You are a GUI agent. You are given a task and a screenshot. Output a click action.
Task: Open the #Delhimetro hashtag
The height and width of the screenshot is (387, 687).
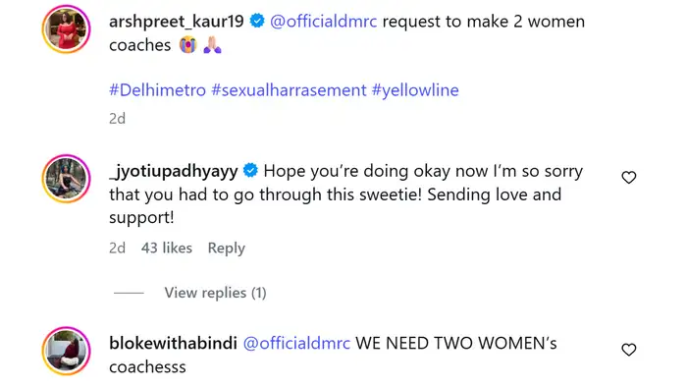tap(157, 90)
